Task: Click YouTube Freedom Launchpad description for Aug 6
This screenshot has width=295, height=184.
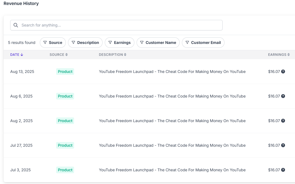Action: pos(172,96)
